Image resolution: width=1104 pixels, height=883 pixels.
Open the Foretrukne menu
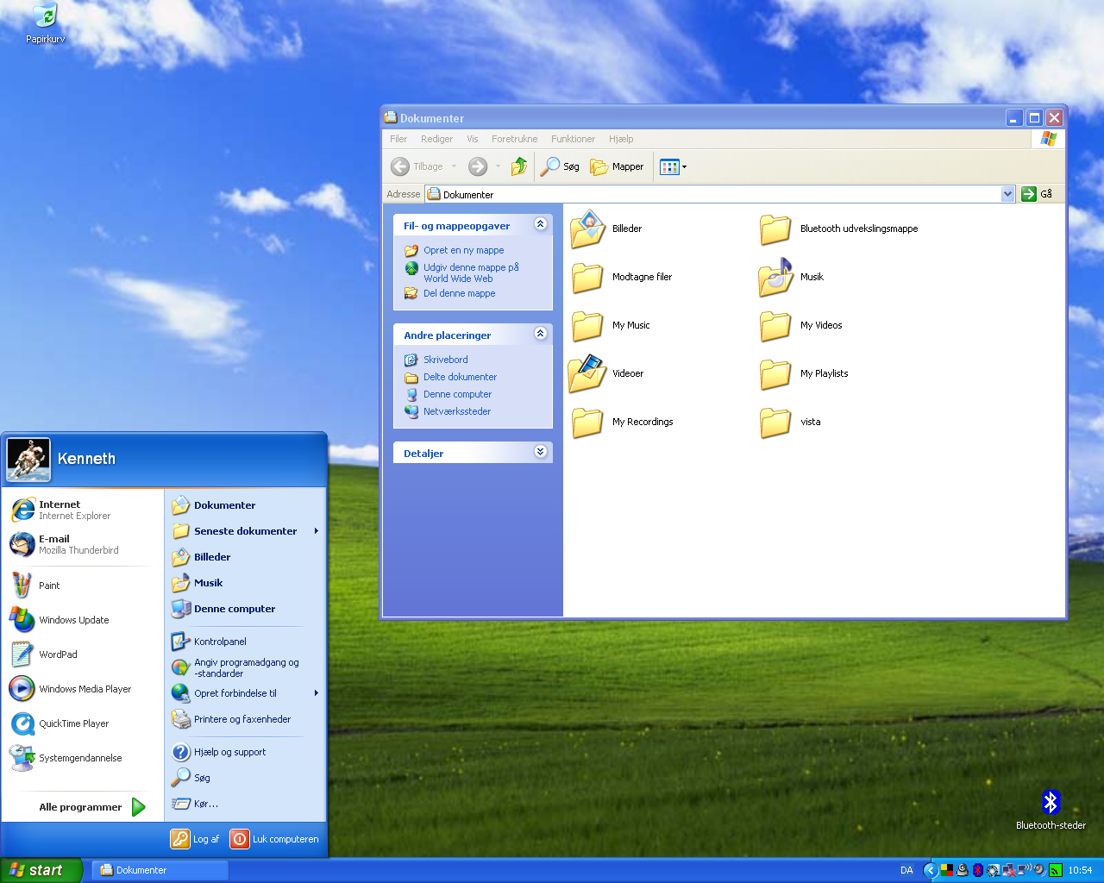514,139
